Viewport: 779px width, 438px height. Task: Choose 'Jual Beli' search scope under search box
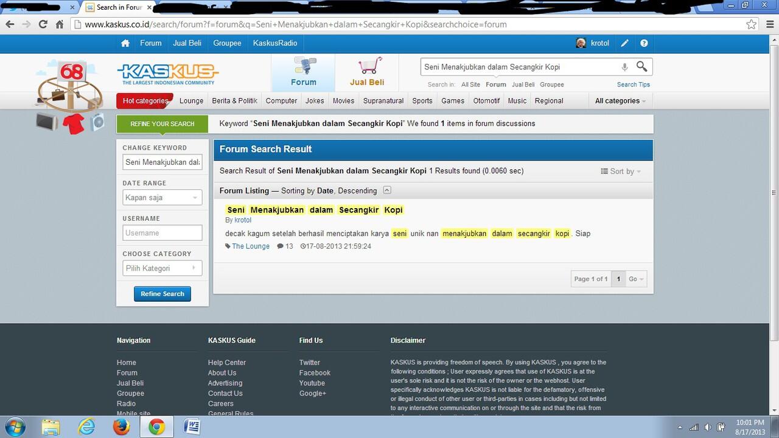pyautogui.click(x=523, y=85)
